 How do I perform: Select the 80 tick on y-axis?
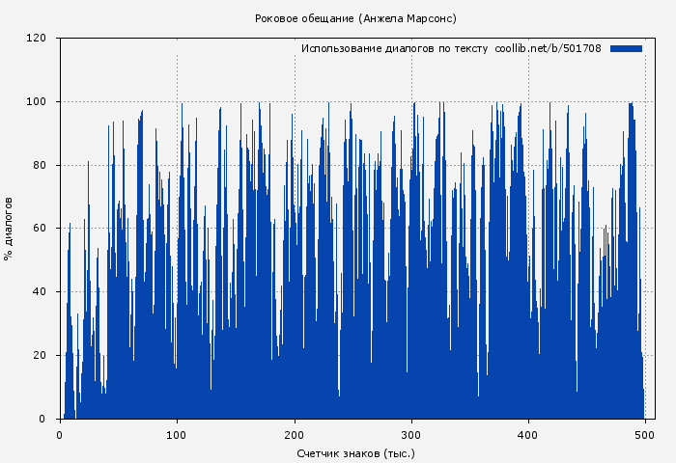point(40,165)
